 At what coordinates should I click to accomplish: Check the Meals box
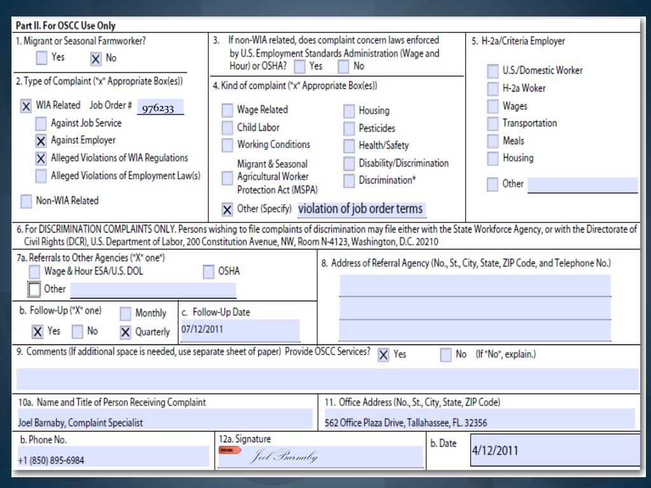pos(493,141)
